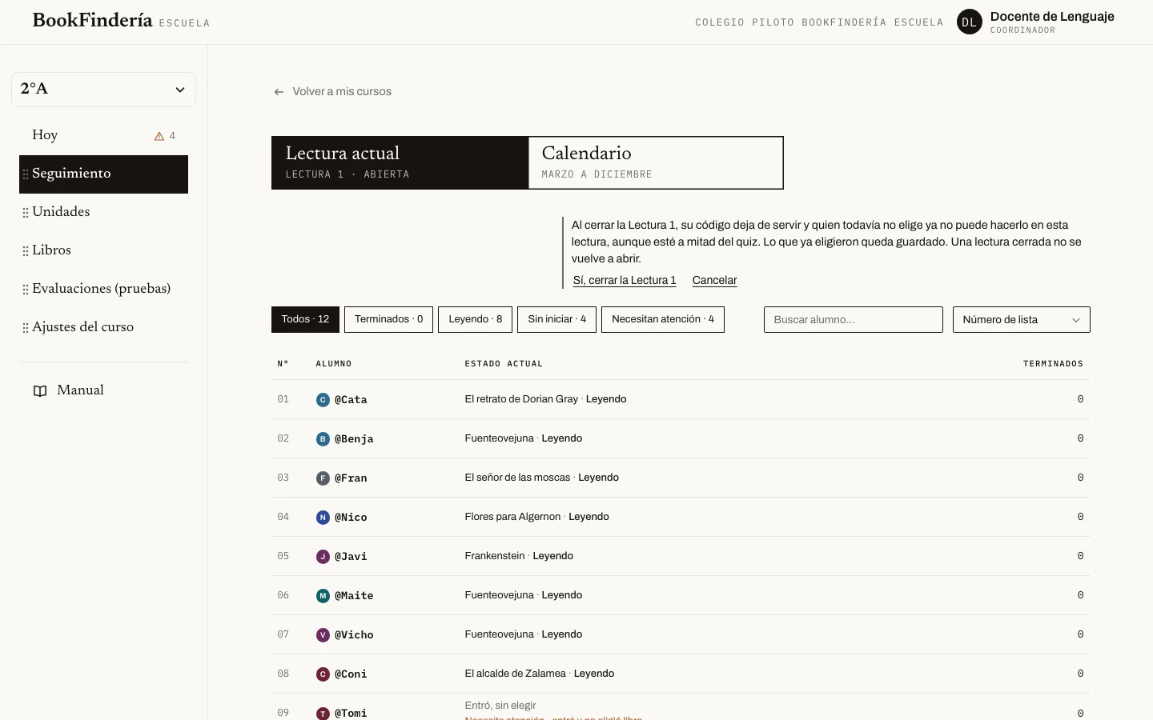Filter by Necesitan atención · 4
1153x720 pixels.
click(x=663, y=319)
